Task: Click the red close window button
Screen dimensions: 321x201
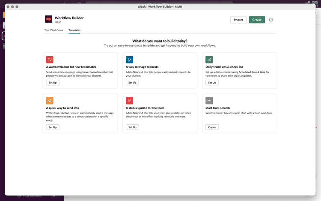Action: point(8,7)
